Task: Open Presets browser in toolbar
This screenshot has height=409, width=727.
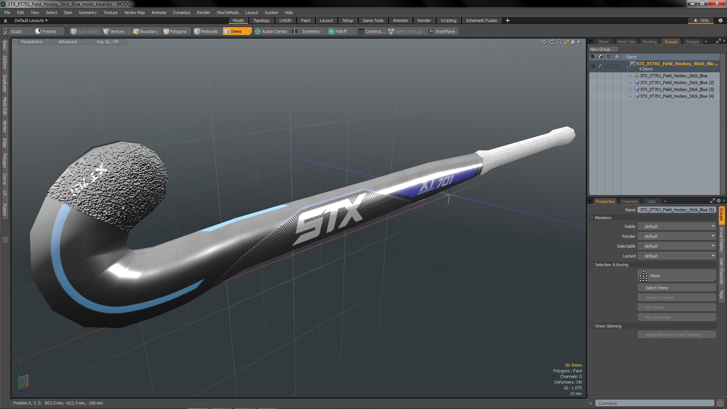Action: tap(45, 31)
